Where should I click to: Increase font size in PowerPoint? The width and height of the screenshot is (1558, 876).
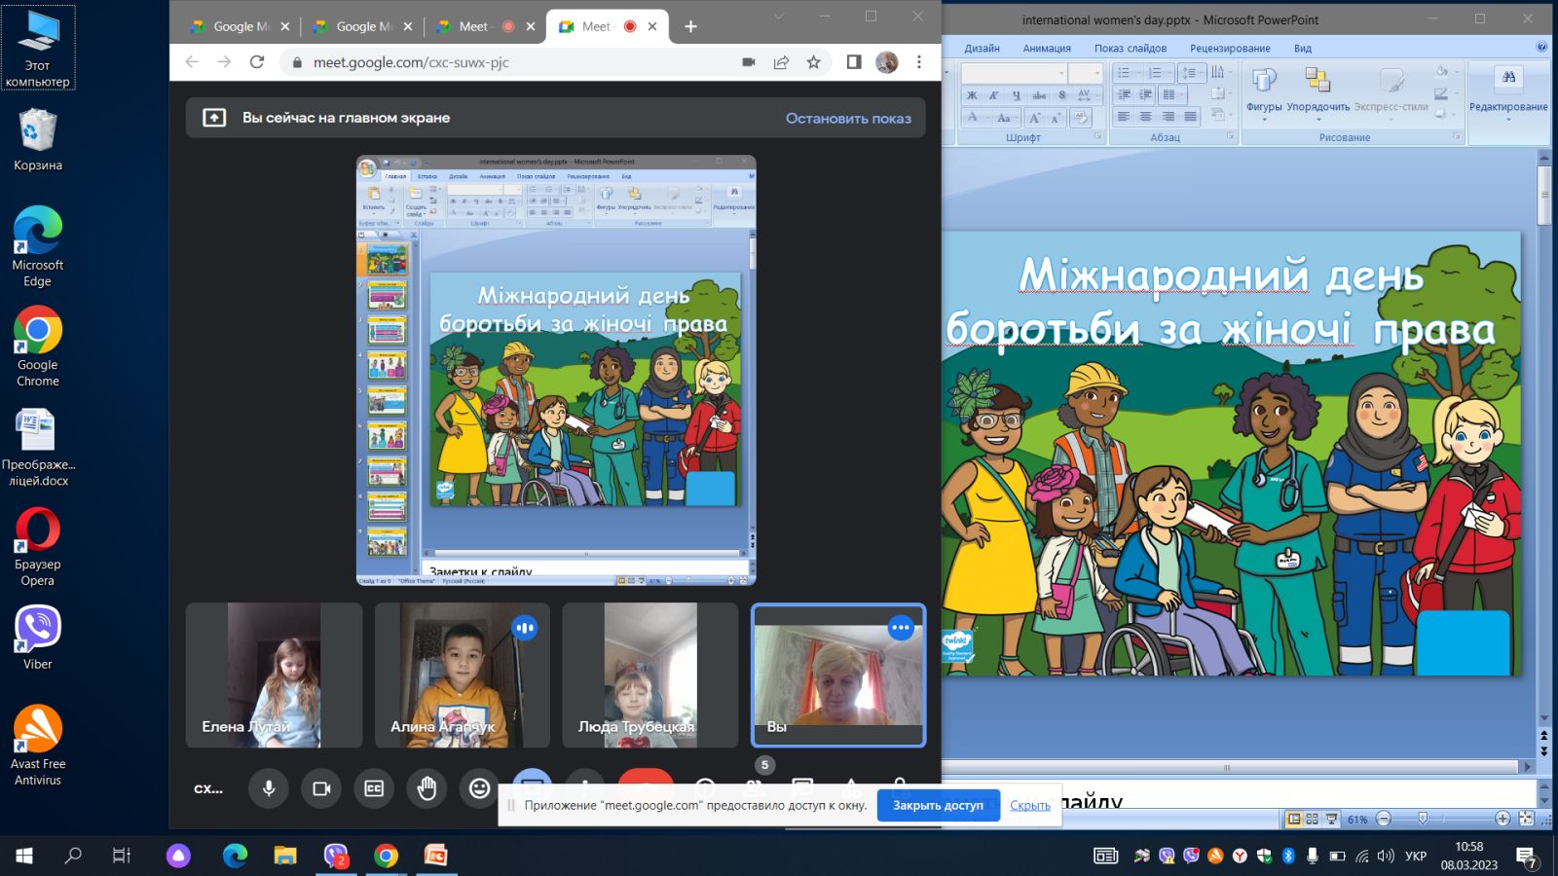click(x=1035, y=118)
